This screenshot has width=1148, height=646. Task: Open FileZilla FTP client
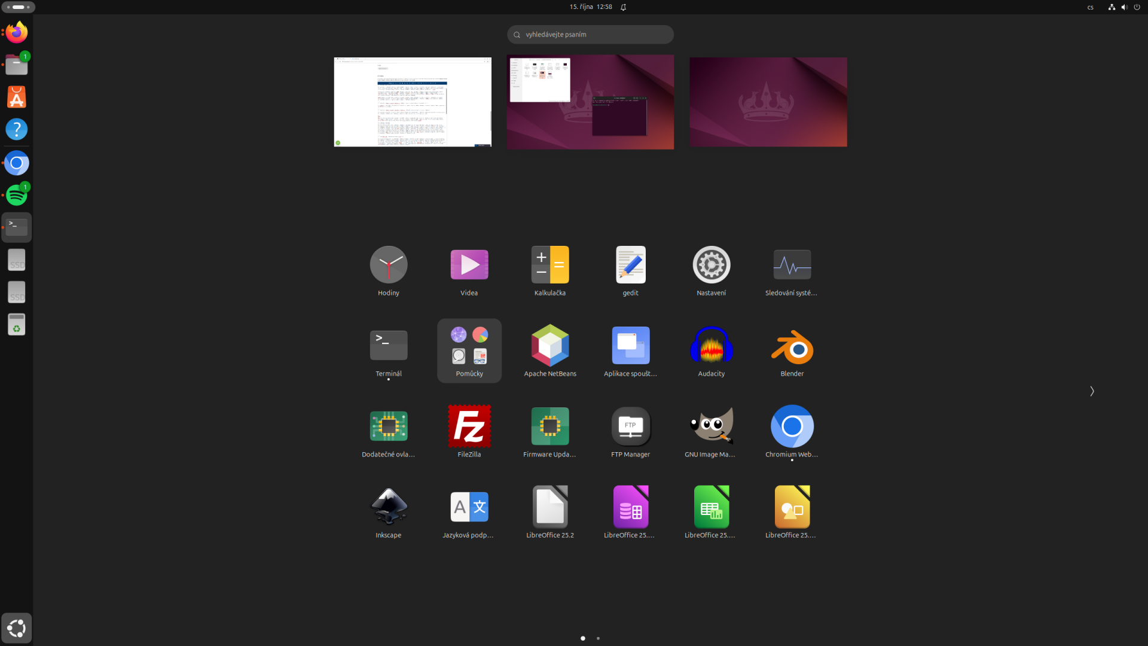tap(469, 426)
